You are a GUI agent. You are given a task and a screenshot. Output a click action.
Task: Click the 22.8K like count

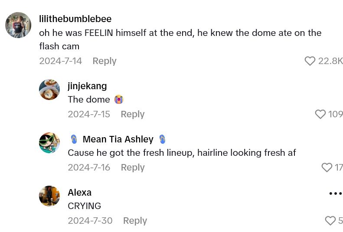[x=330, y=61]
